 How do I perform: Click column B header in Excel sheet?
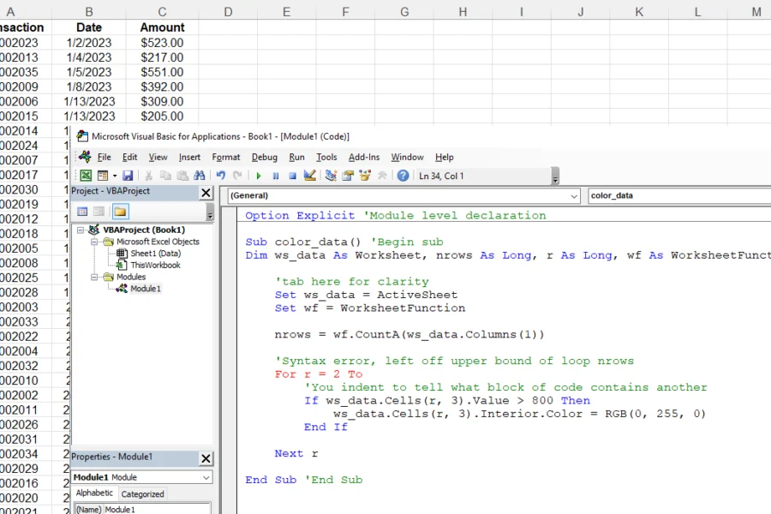(89, 11)
